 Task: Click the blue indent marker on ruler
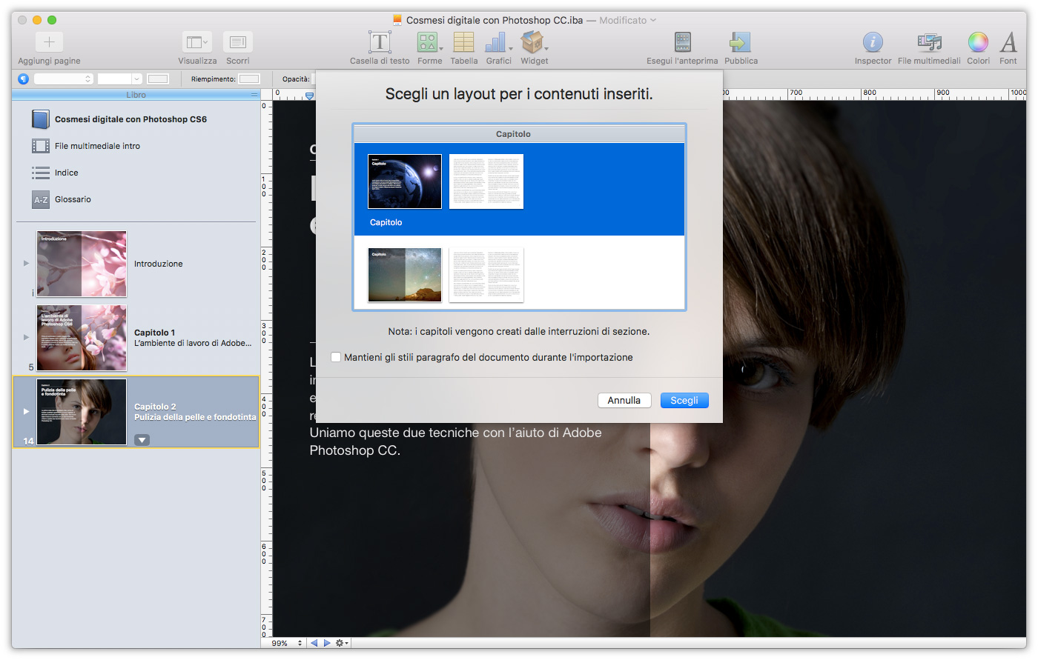coord(310,96)
